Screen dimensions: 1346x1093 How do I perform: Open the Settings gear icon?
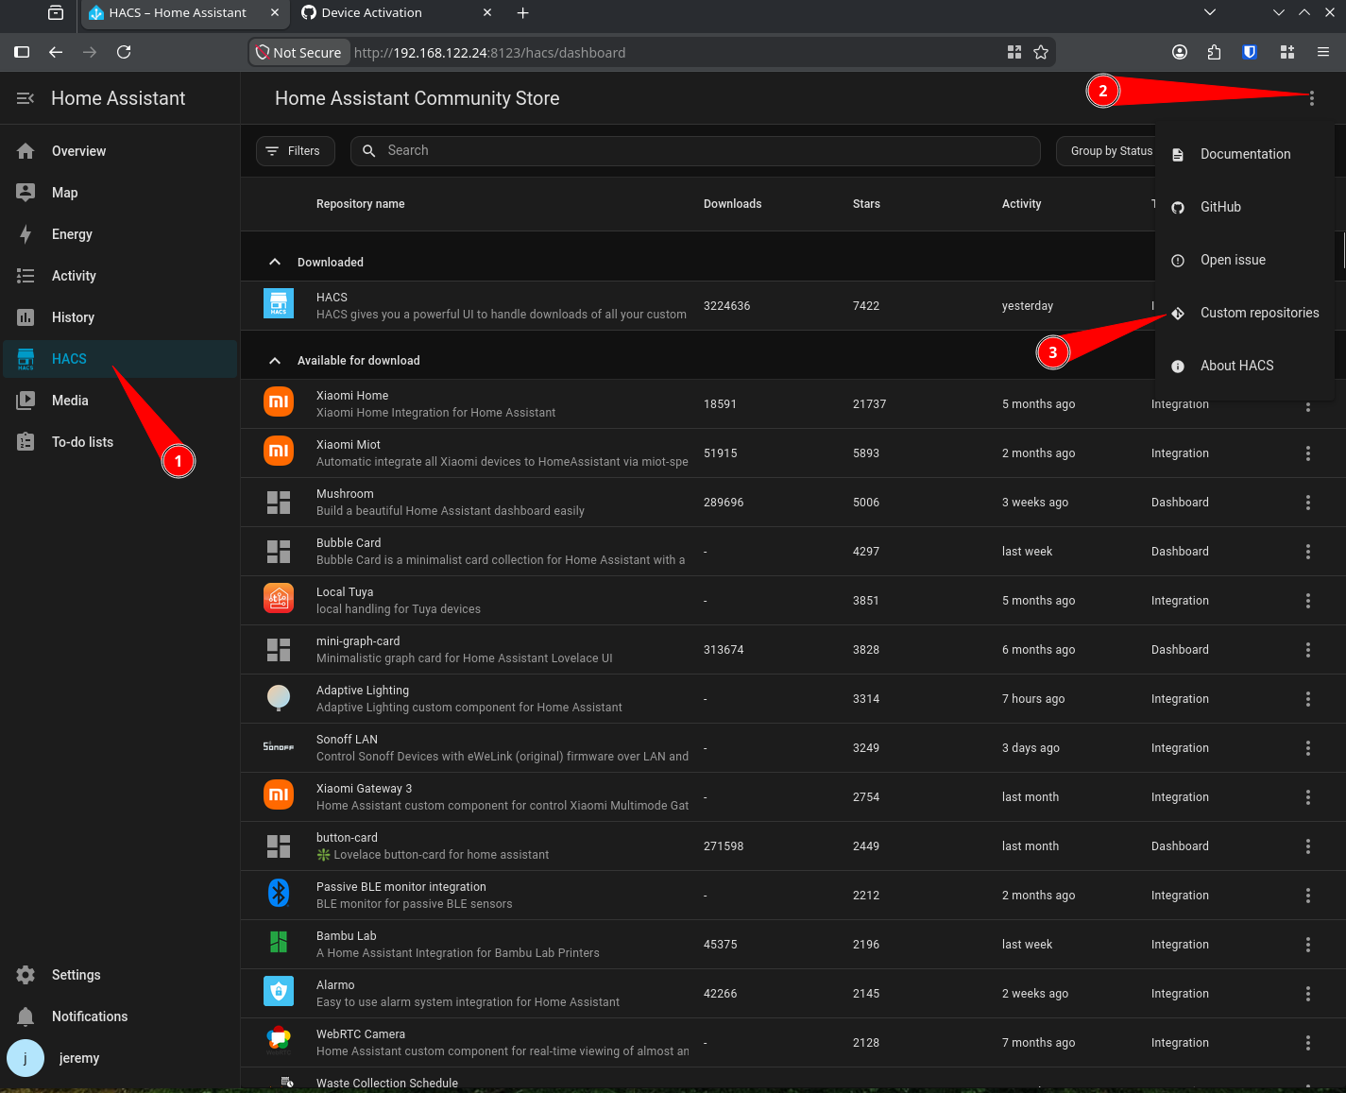pos(26,975)
